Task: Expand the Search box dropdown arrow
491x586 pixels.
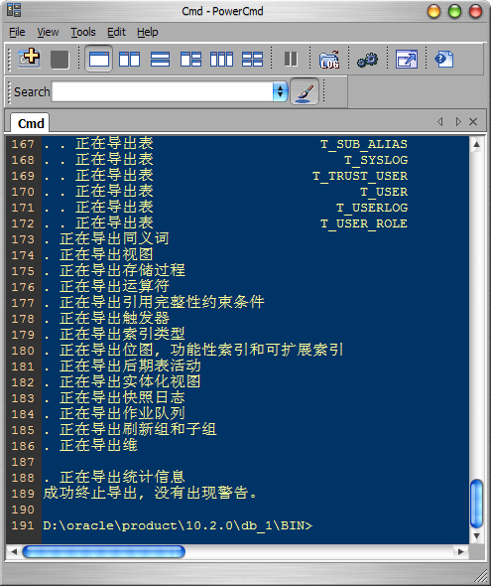Action: (281, 91)
